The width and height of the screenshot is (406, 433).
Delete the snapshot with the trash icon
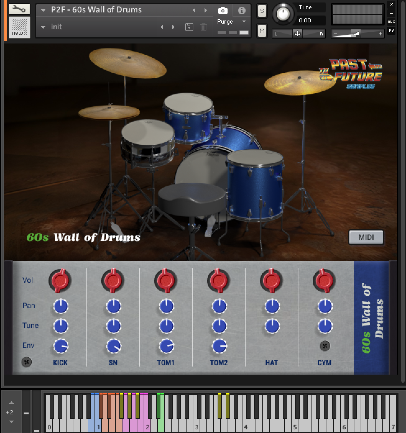click(204, 27)
